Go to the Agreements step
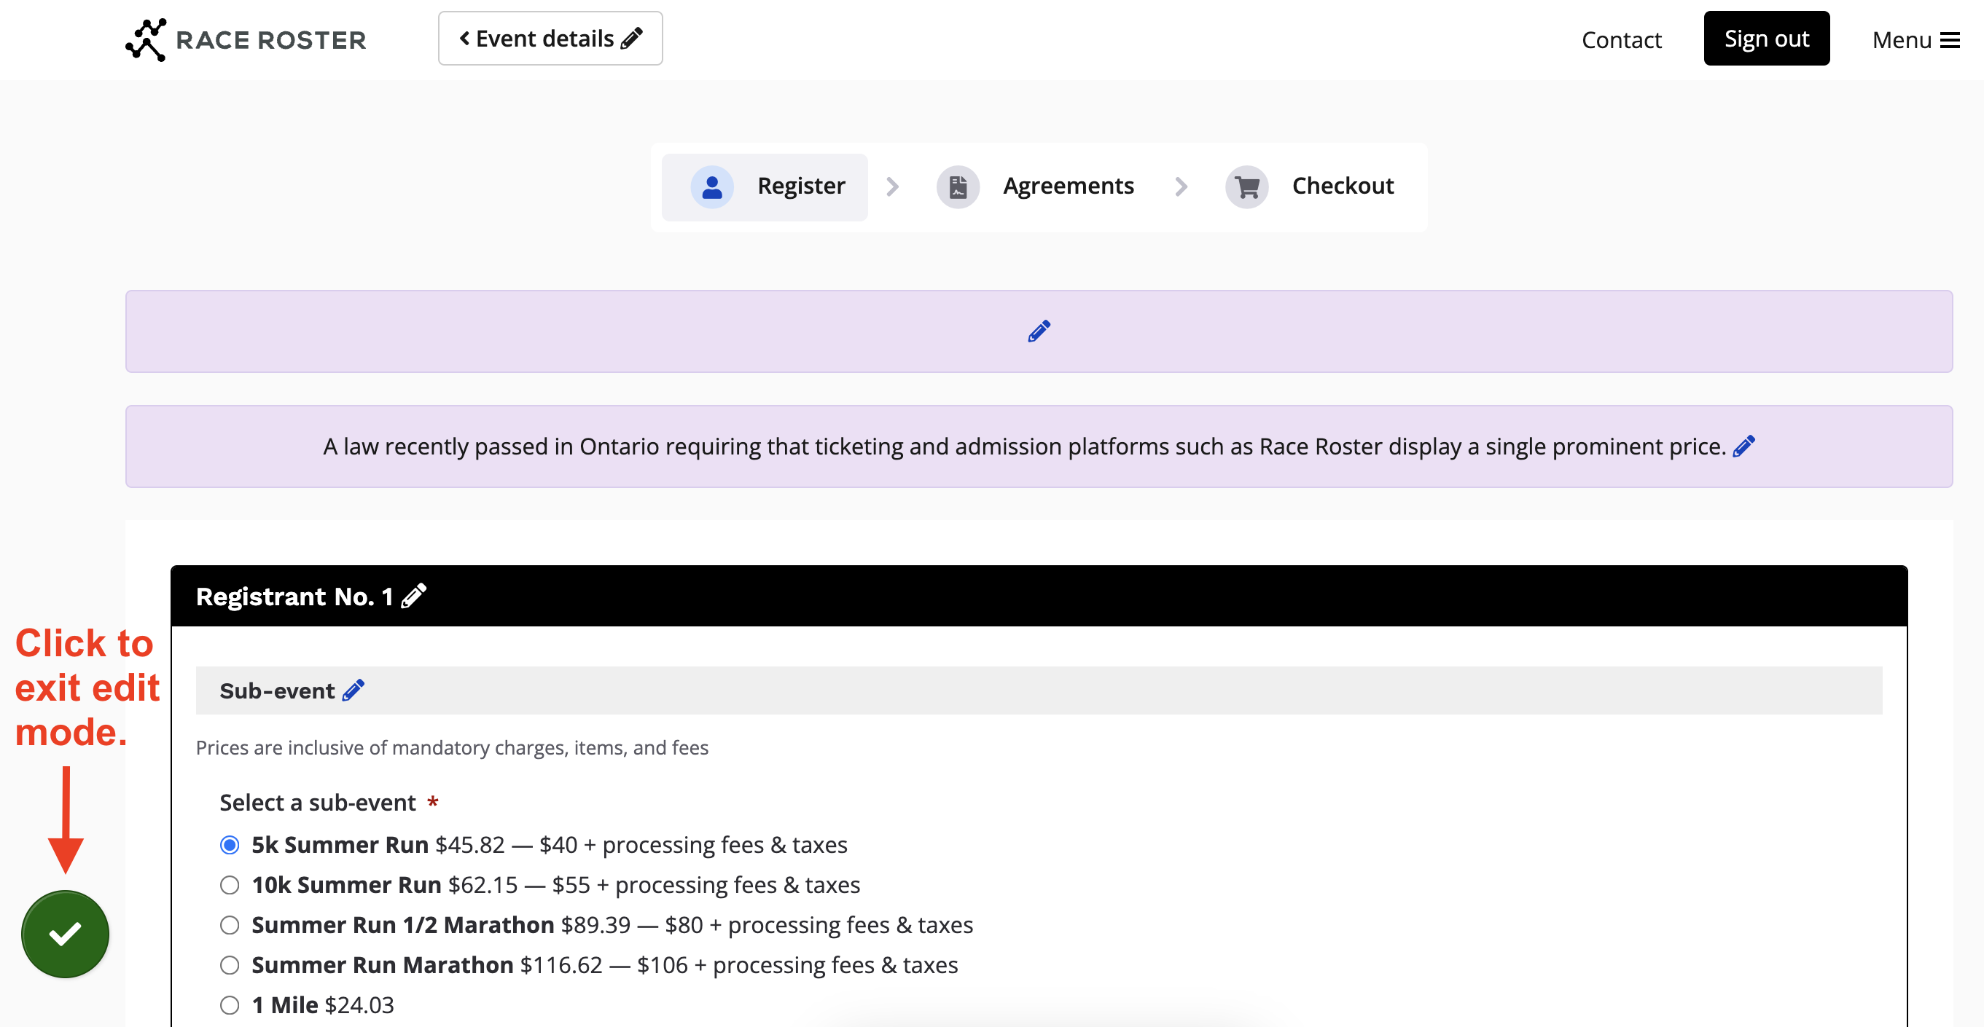Screen dimensions: 1984x1027 click(x=1068, y=186)
